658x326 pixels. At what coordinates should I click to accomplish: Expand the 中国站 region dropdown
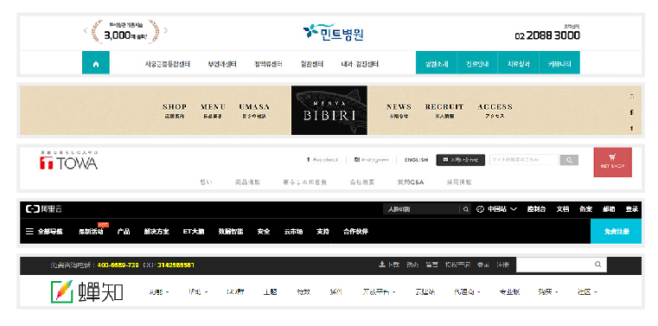coord(497,209)
